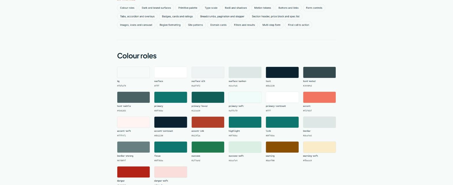Viewport: 453px width, 185px height.
Task: Click the "primary-contrast" label text
Action: [276, 106]
